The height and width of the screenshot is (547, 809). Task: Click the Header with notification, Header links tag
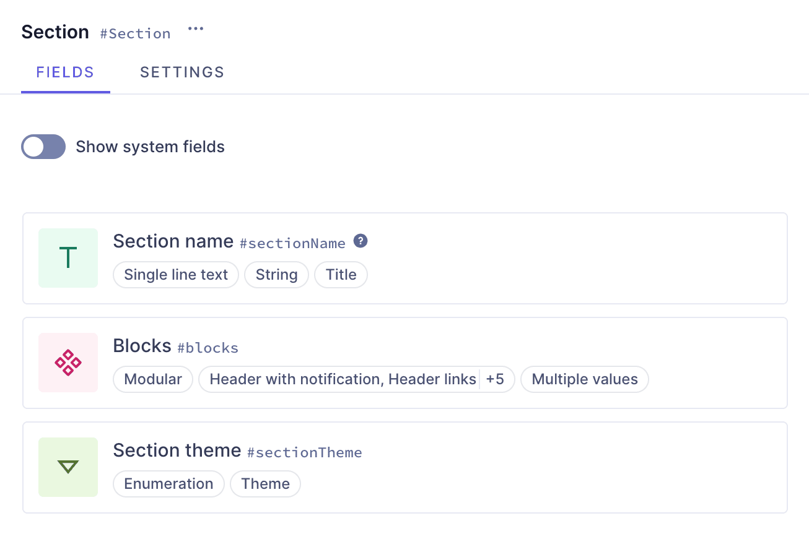tap(342, 379)
